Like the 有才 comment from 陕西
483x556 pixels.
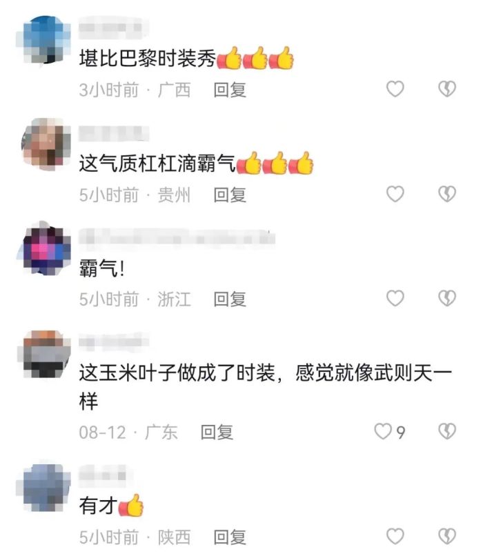[395, 536]
